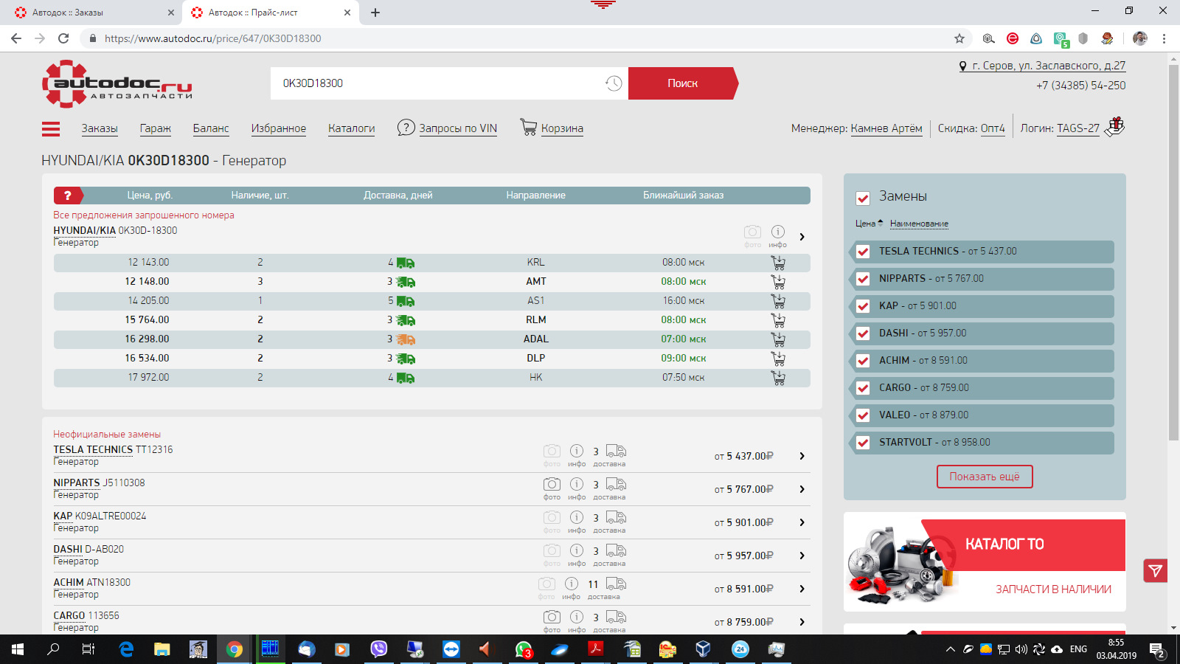
Task: Add the 15 764.00 RLM offer to cart
Action: tap(778, 320)
